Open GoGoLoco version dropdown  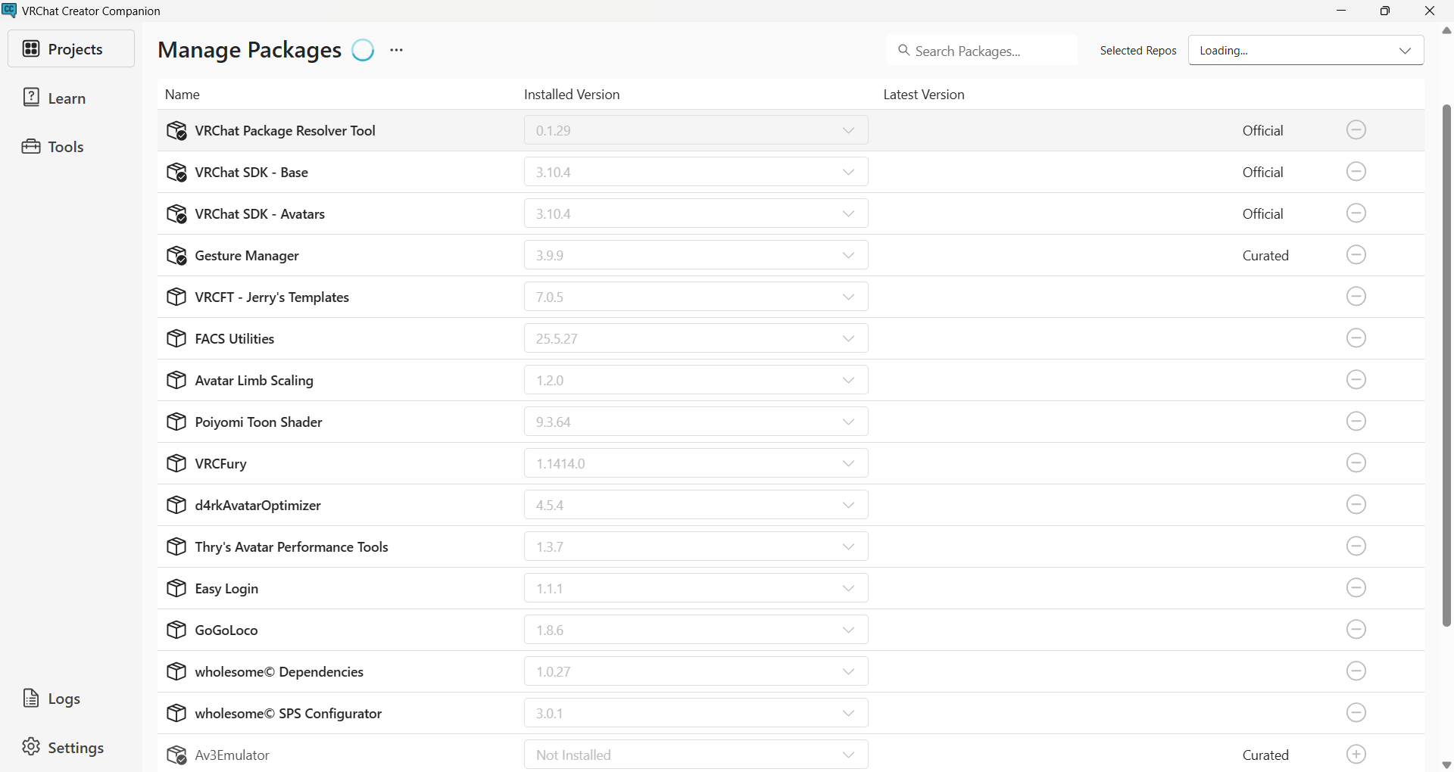click(696, 630)
